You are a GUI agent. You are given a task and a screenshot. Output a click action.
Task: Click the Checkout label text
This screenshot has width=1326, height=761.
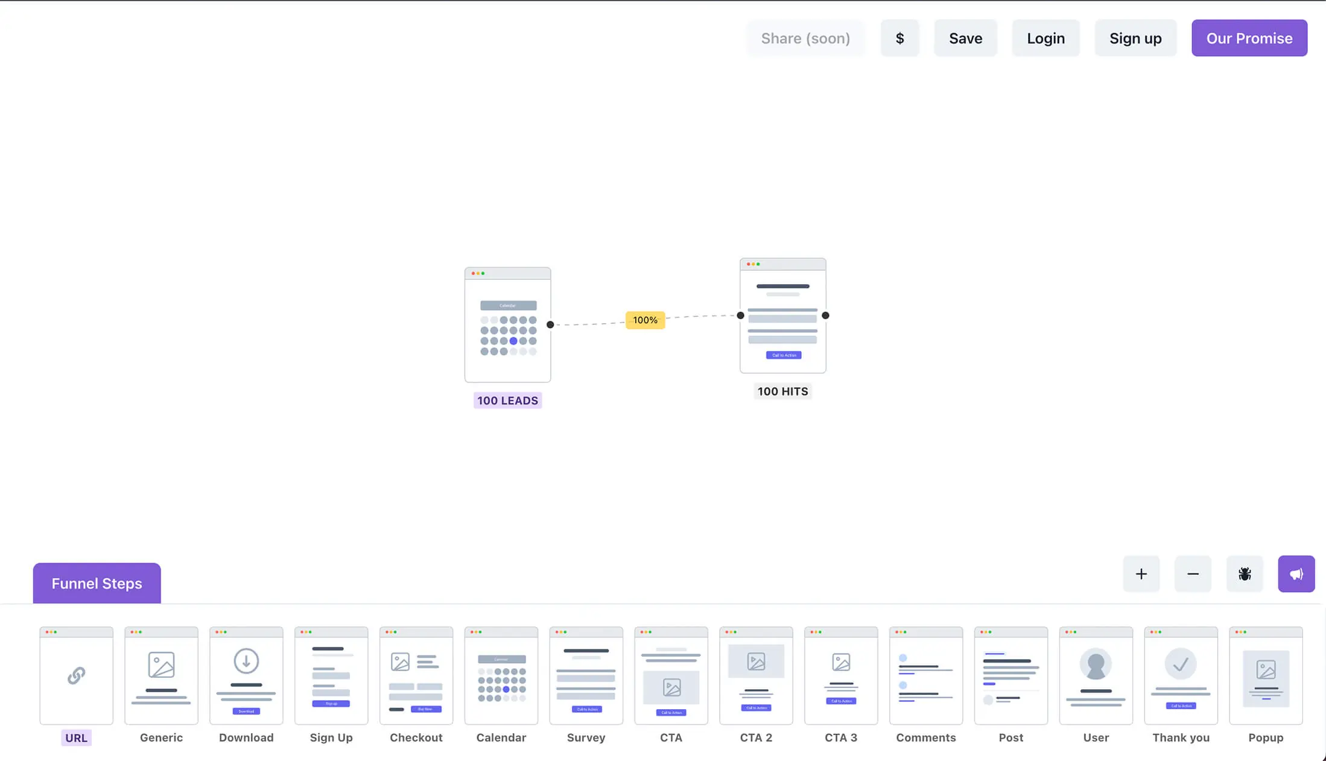tap(416, 737)
